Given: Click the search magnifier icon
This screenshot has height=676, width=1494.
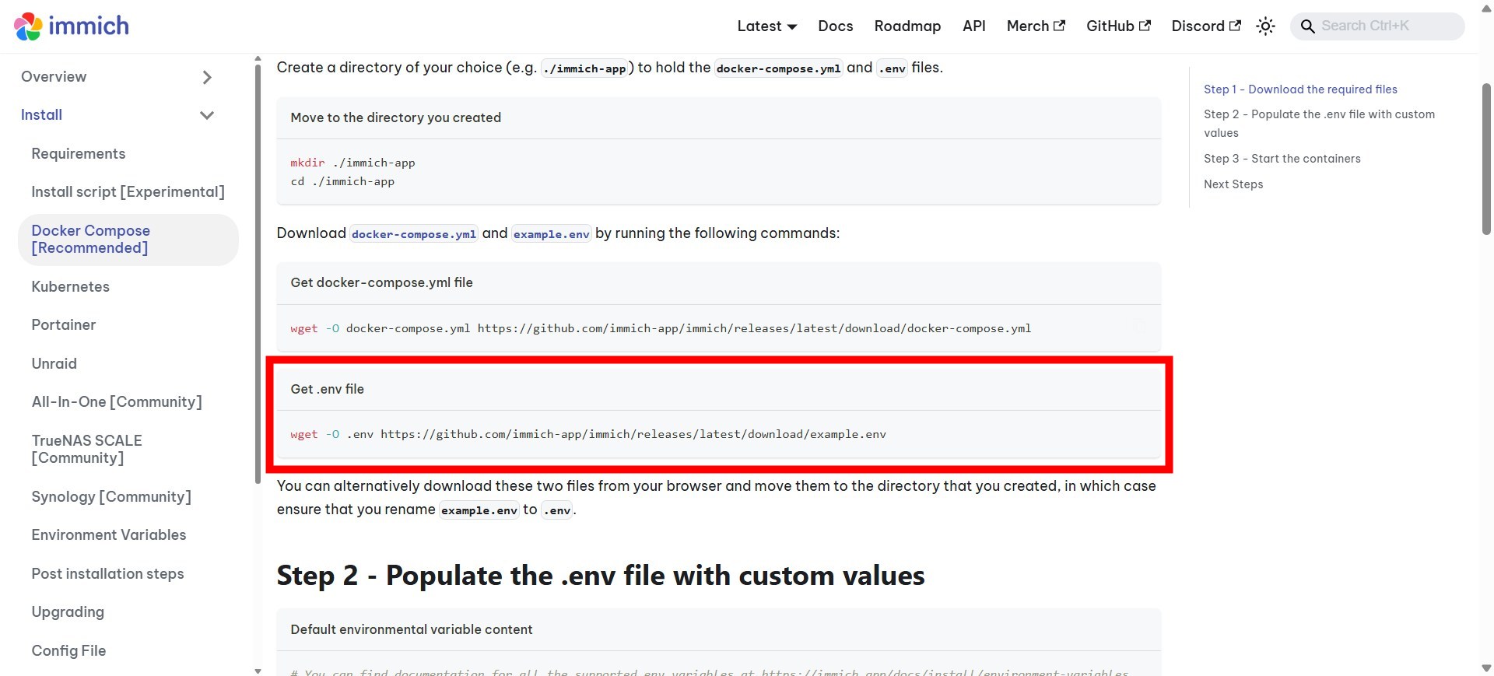Looking at the screenshot, I should 1307,26.
